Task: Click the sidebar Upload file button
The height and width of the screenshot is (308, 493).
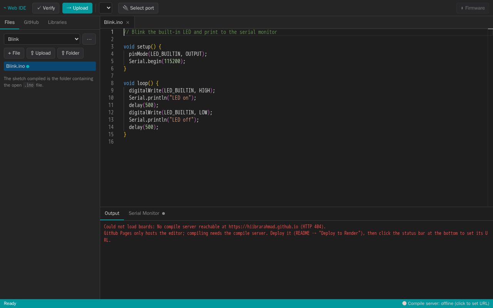Action: point(41,53)
